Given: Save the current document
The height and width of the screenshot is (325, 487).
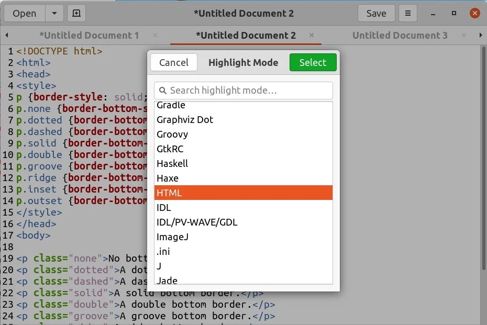Looking at the screenshot, I should click(x=376, y=13).
